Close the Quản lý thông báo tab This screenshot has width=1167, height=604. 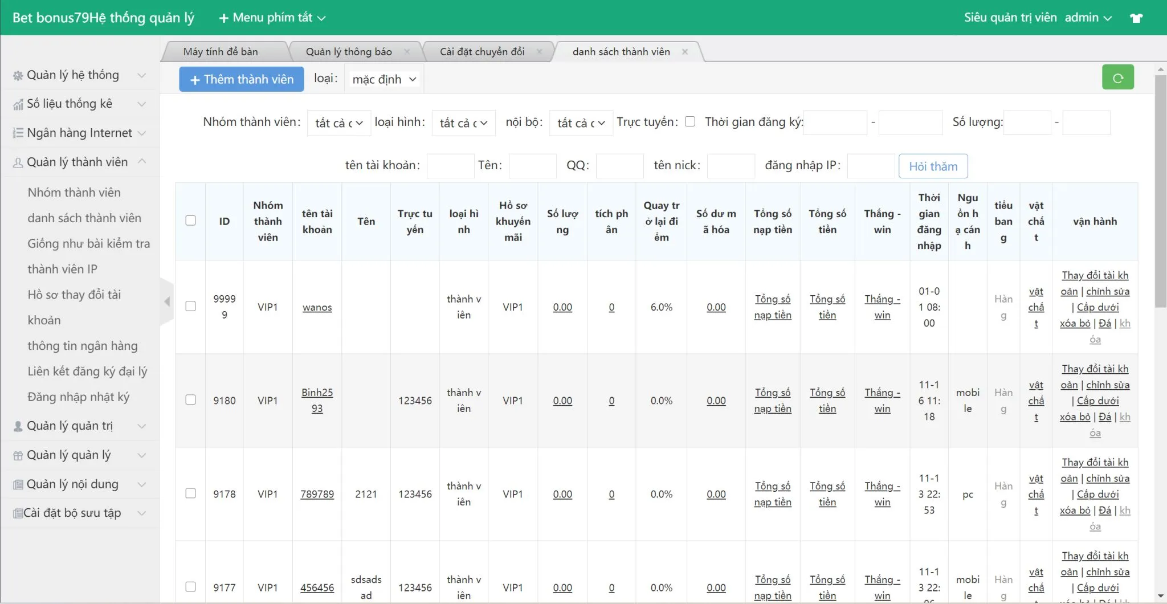407,52
